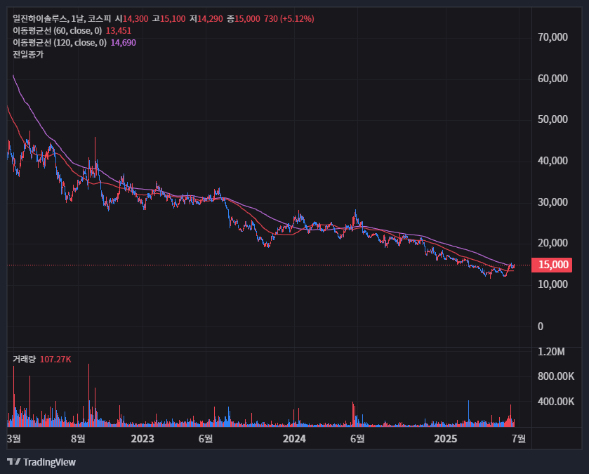Click the 2023 time axis label
Viewport: 589px width, 474px height.
click(143, 439)
